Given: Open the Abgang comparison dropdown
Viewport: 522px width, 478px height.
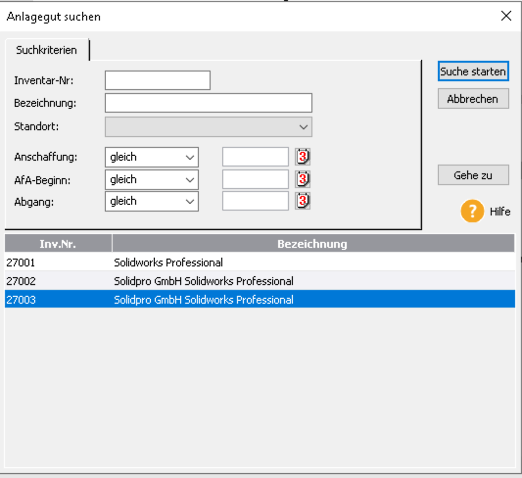Looking at the screenshot, I should pos(152,201).
